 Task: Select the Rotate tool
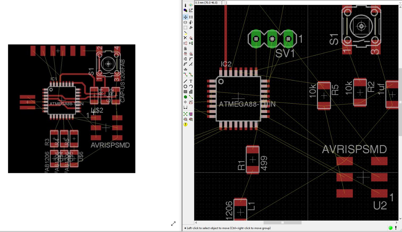click(191, 23)
